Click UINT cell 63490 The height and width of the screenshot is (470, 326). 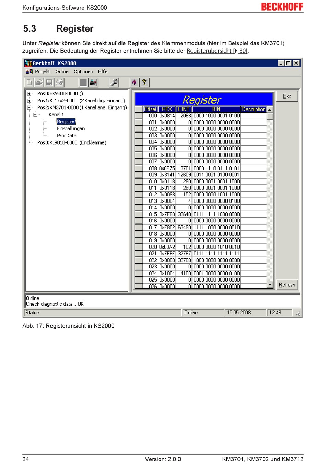184,227
